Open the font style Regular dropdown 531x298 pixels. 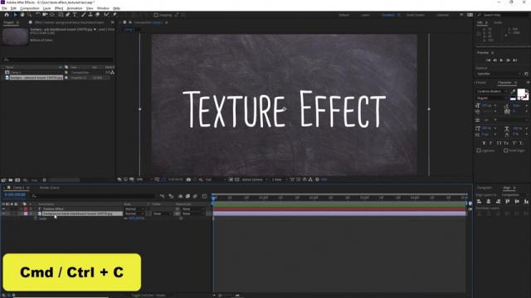coord(492,98)
